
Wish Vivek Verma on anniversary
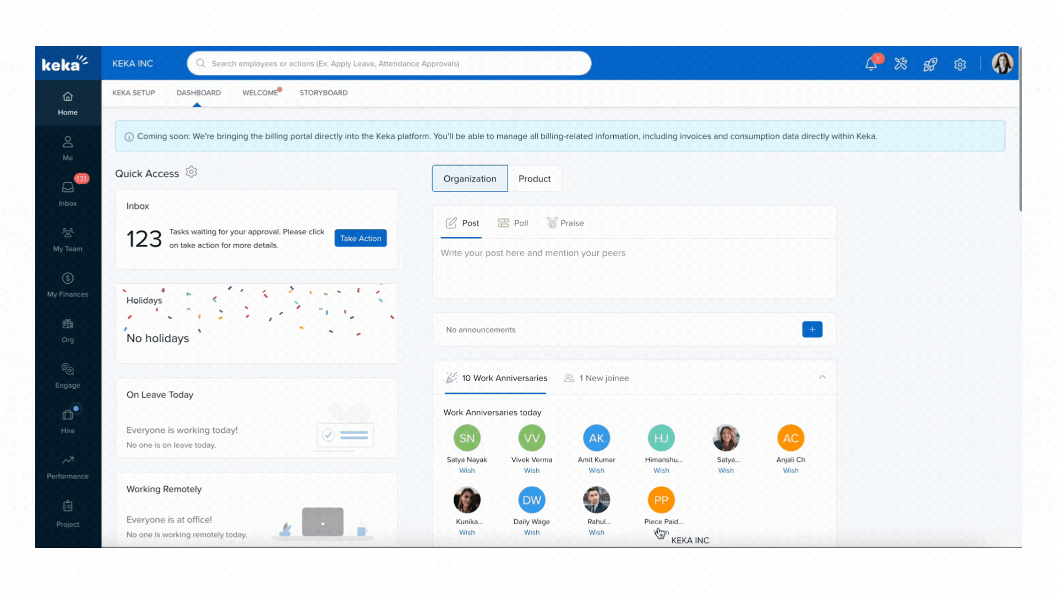(531, 470)
